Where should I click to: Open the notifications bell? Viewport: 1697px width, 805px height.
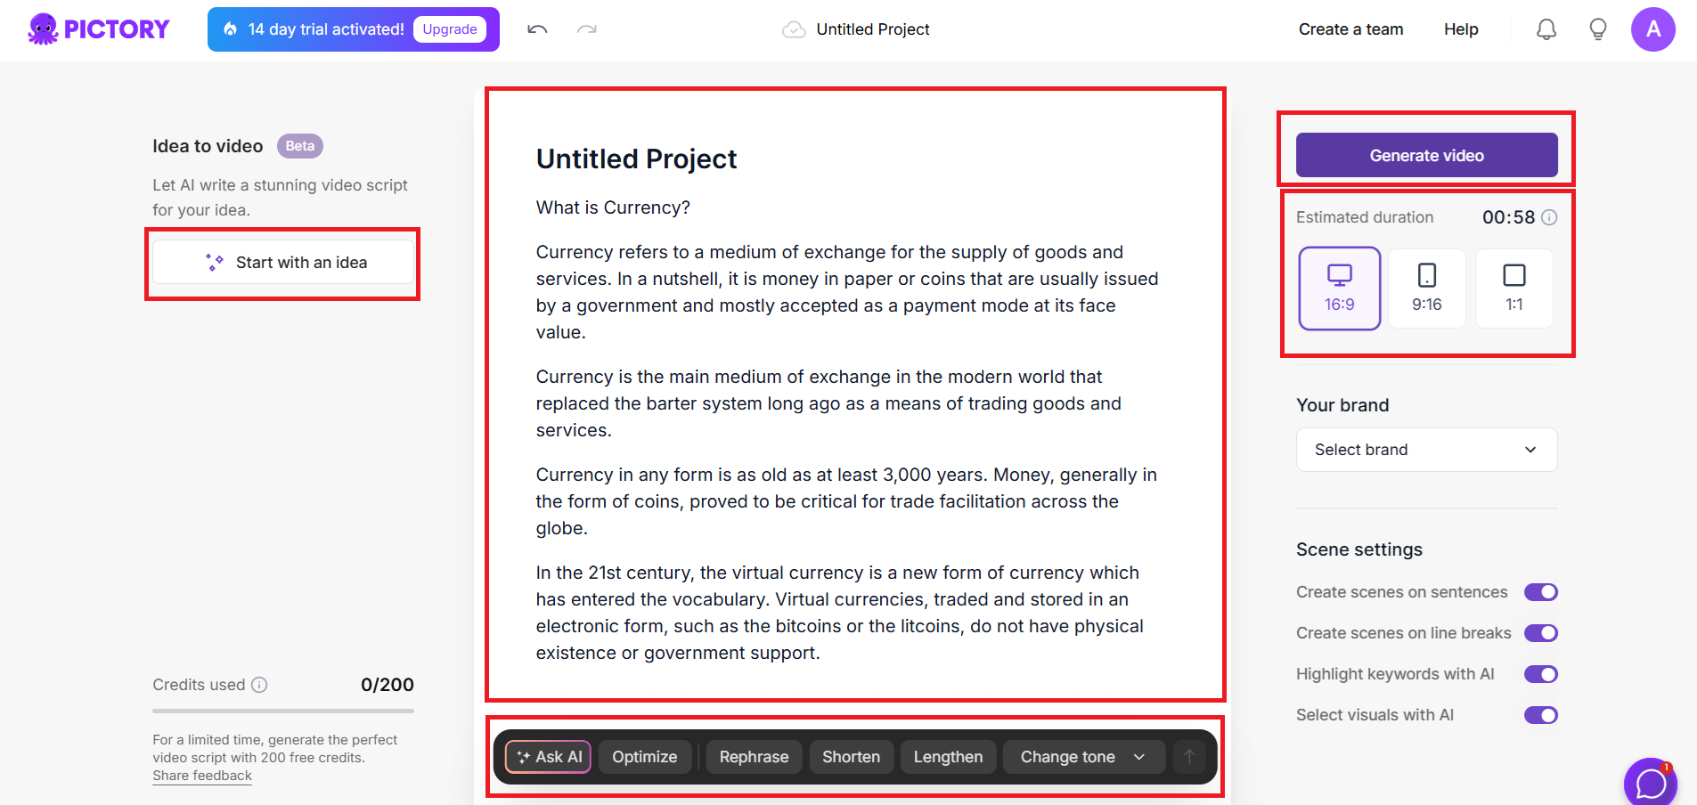click(1546, 29)
